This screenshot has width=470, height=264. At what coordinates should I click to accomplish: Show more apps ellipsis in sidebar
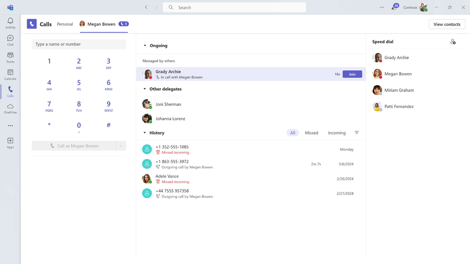click(x=10, y=126)
